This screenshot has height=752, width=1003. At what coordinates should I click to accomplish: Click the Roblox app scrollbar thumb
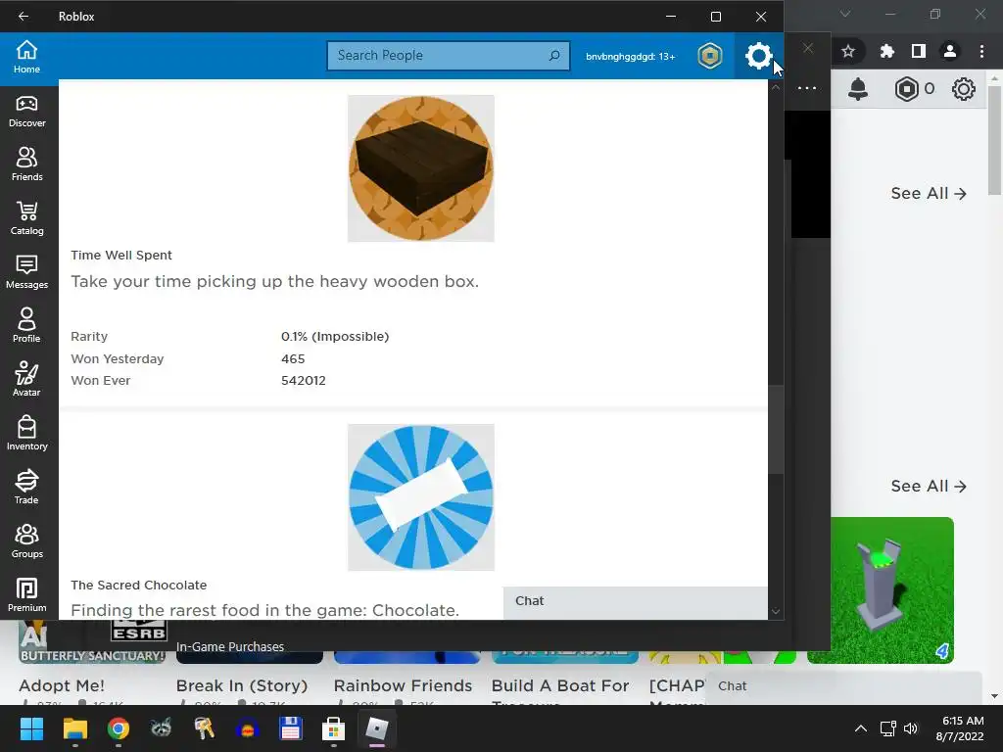[776, 430]
